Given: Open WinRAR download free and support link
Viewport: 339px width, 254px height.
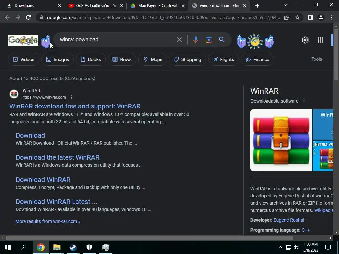Looking at the screenshot, I should pyautogui.click(x=75, y=106).
